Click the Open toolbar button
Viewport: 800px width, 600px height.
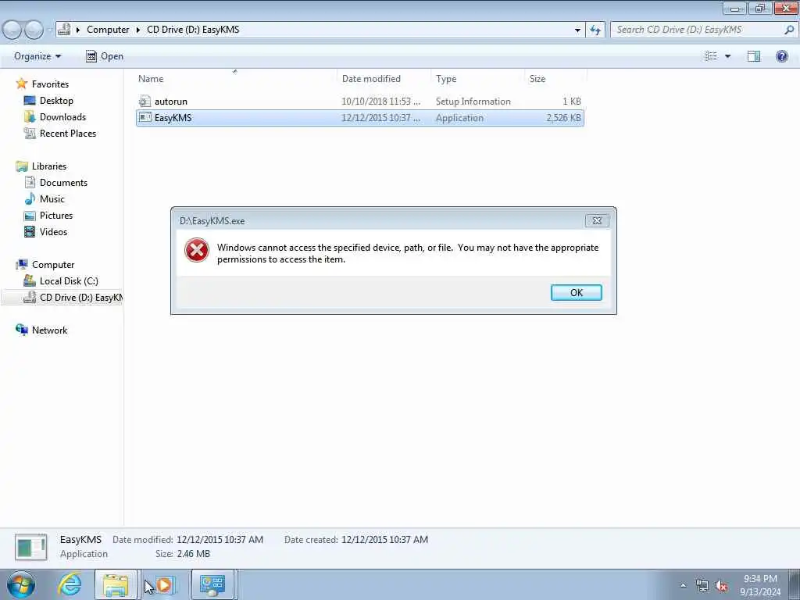point(105,56)
